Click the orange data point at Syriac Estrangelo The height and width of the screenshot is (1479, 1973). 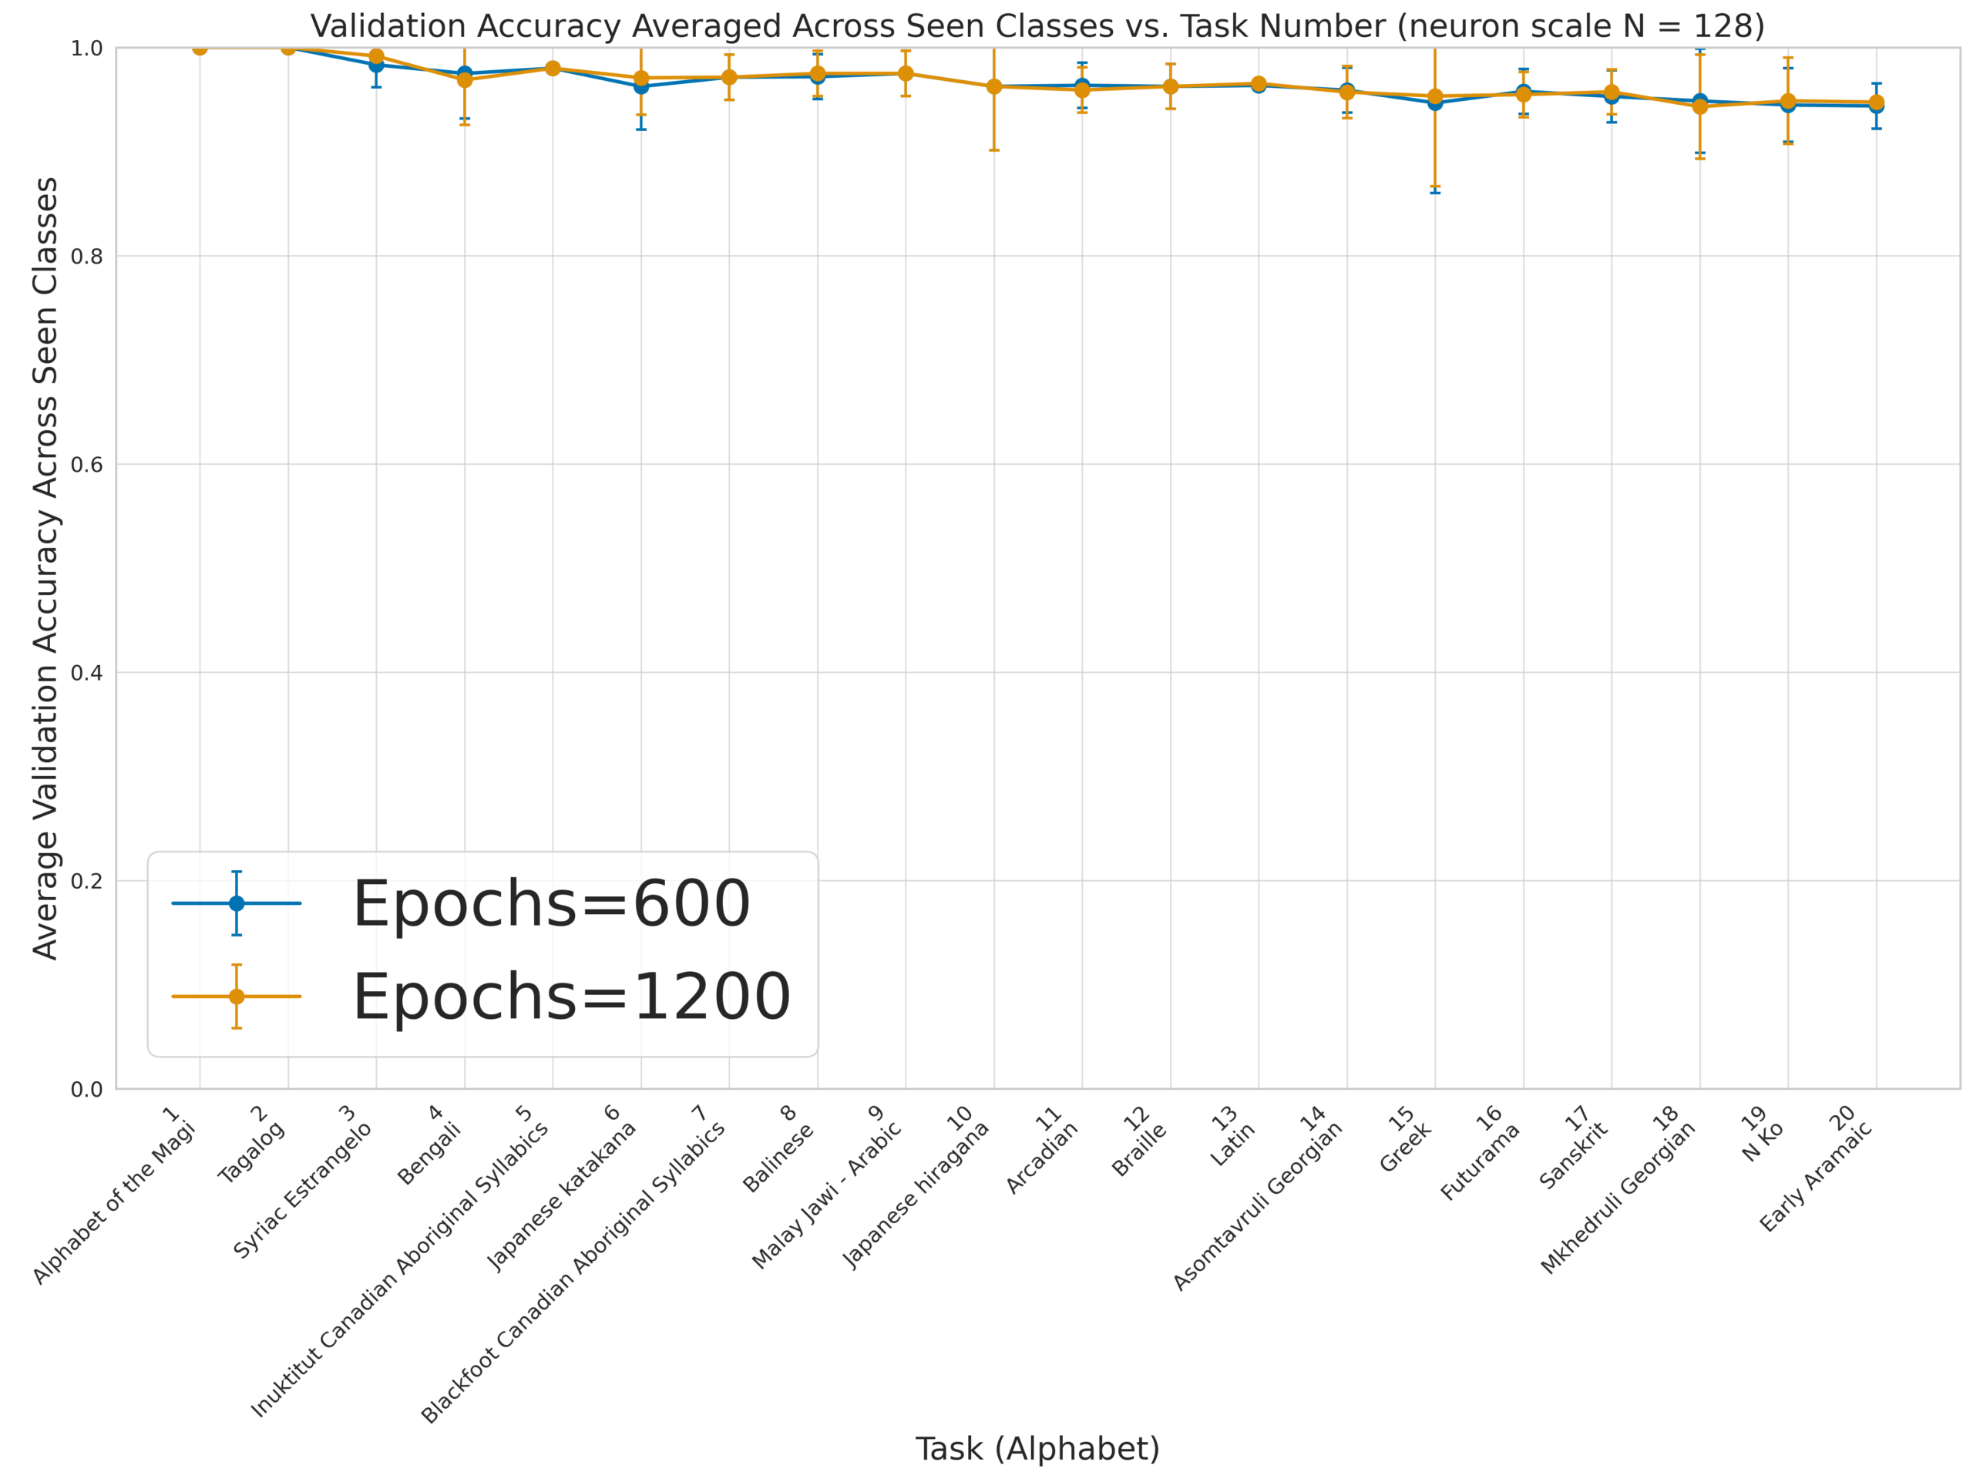click(376, 56)
